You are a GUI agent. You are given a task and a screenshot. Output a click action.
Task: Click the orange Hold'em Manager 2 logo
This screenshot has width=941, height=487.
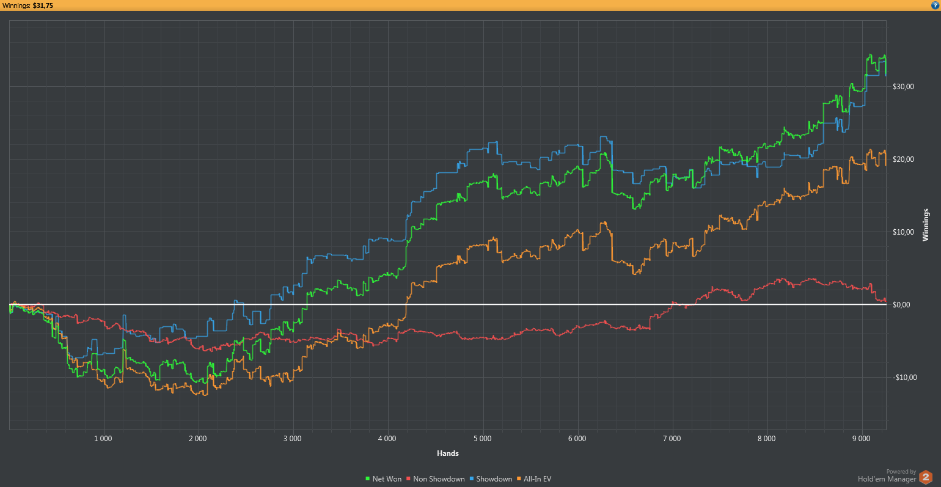[926, 477]
